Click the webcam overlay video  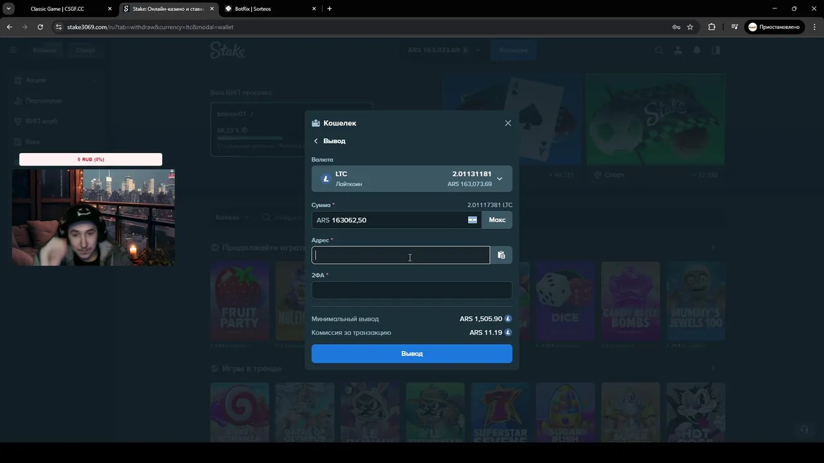coord(93,217)
